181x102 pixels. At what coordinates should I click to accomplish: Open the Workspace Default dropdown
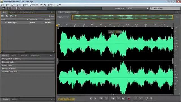coord(137,8)
